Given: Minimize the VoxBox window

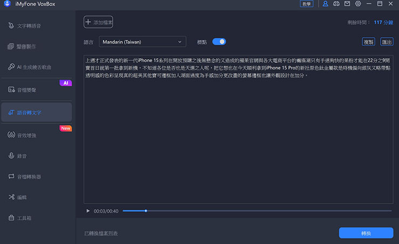Looking at the screenshot, I should 369,4.
